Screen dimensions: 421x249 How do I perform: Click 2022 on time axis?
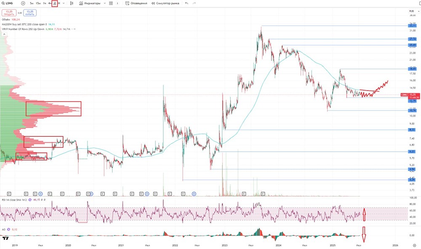point(175,245)
